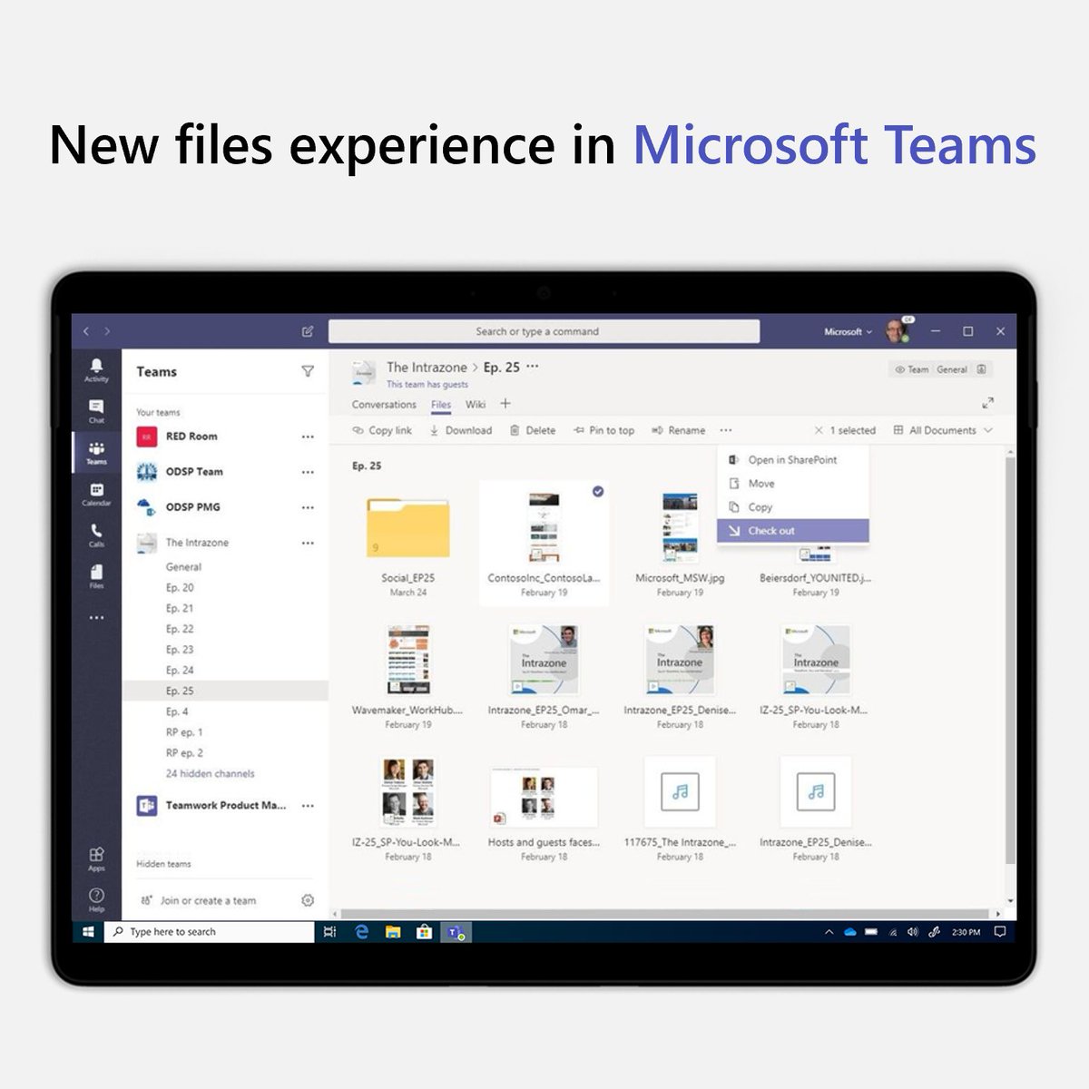The image size is (1089, 1089).
Task: Click Download in the toolbar
Action: (x=460, y=430)
